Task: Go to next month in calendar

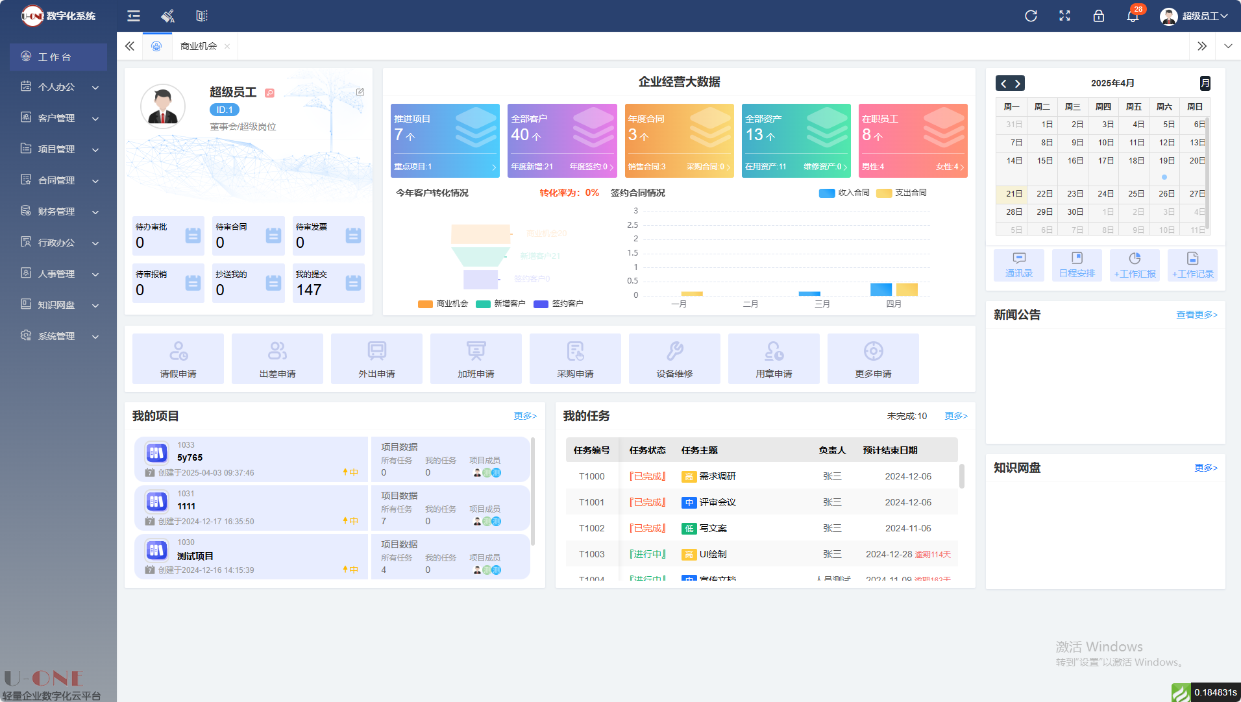Action: (x=1018, y=83)
